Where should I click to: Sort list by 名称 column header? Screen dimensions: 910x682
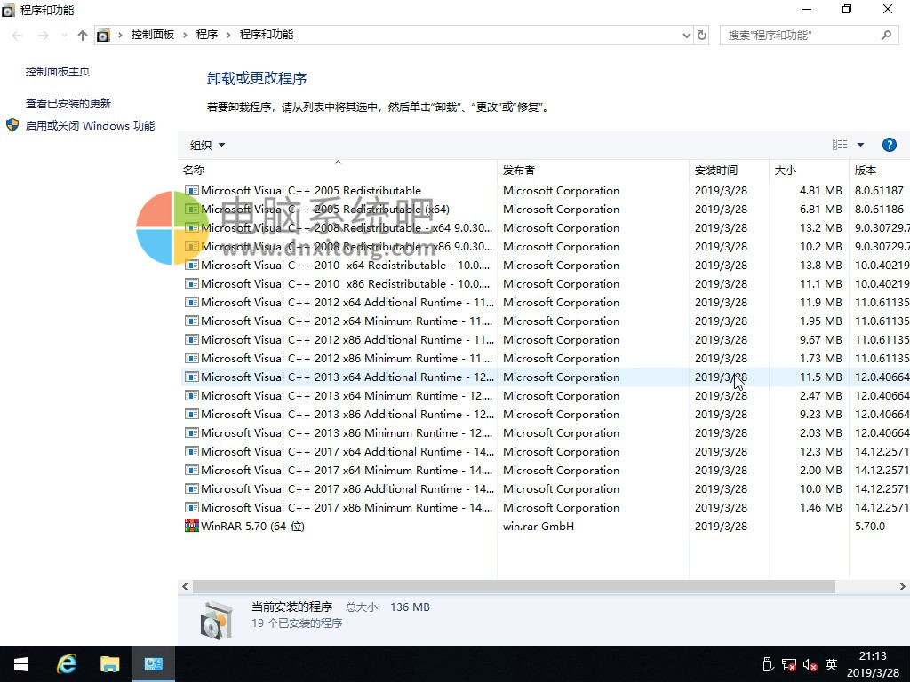pyautogui.click(x=338, y=170)
